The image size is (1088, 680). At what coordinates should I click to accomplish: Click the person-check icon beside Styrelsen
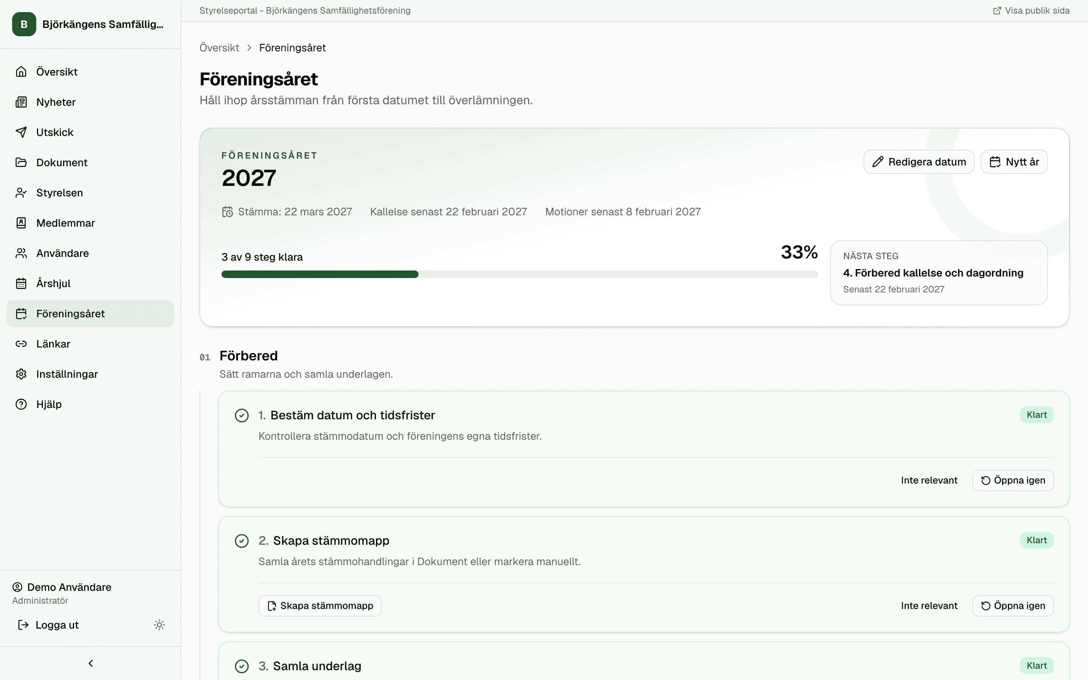pyautogui.click(x=21, y=193)
